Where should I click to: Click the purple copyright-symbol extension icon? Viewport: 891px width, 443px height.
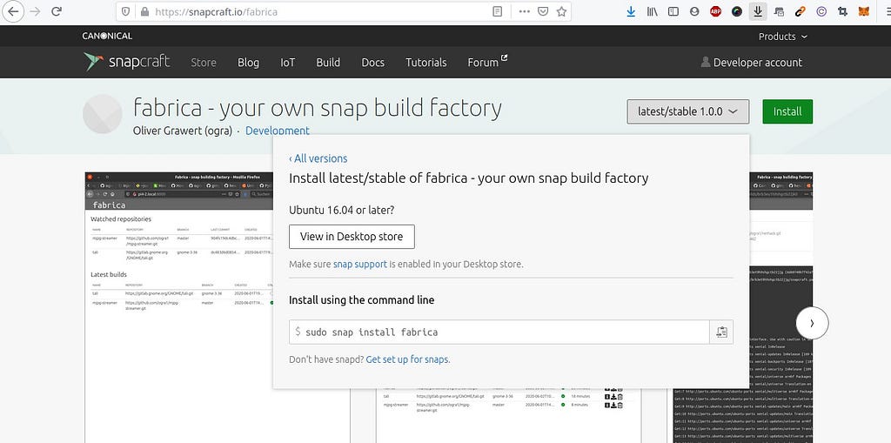pos(821,11)
